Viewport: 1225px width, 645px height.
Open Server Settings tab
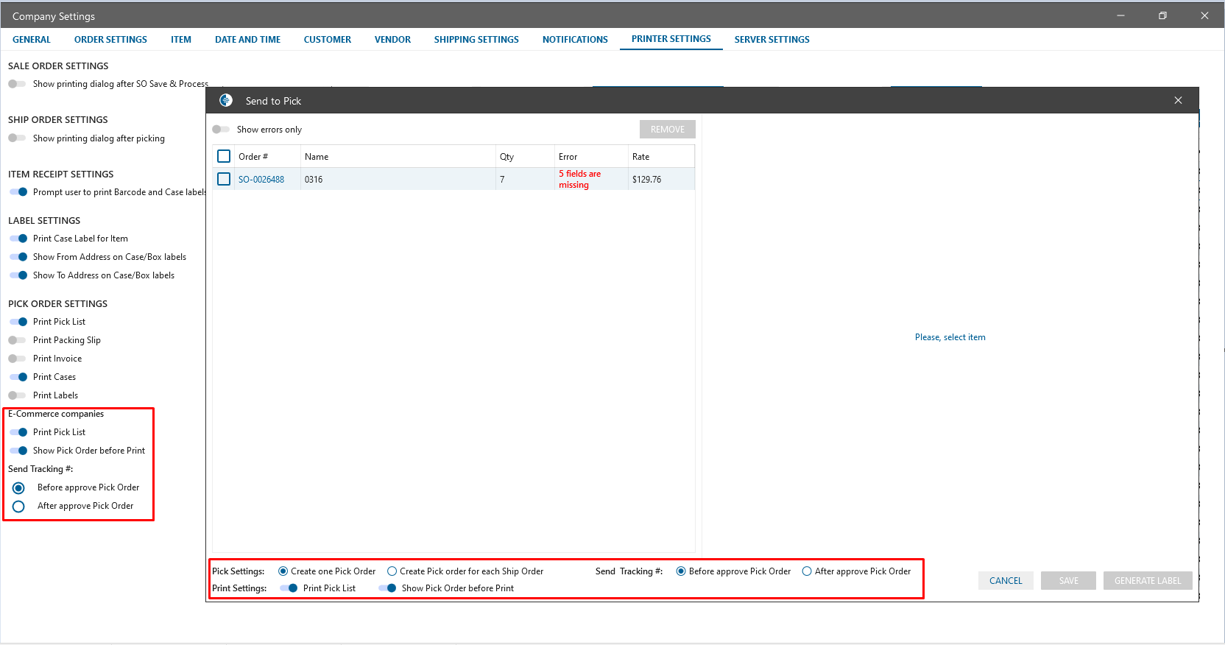[772, 40]
